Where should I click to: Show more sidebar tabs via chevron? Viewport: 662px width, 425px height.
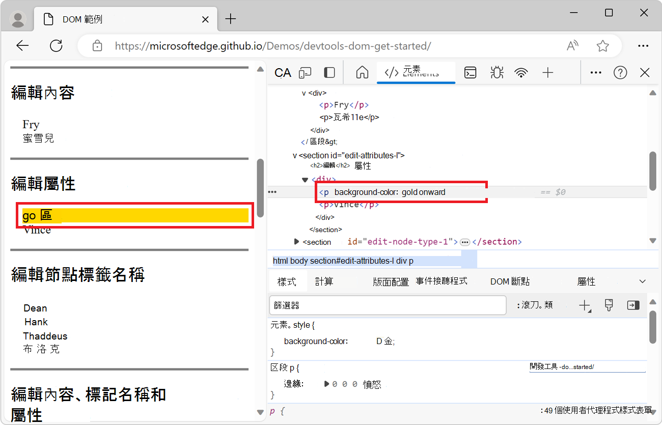[x=643, y=281]
